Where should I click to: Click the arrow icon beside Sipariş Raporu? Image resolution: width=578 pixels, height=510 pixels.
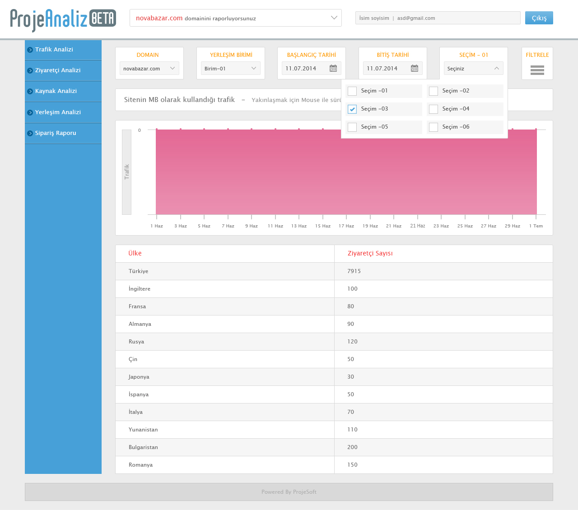(30, 133)
